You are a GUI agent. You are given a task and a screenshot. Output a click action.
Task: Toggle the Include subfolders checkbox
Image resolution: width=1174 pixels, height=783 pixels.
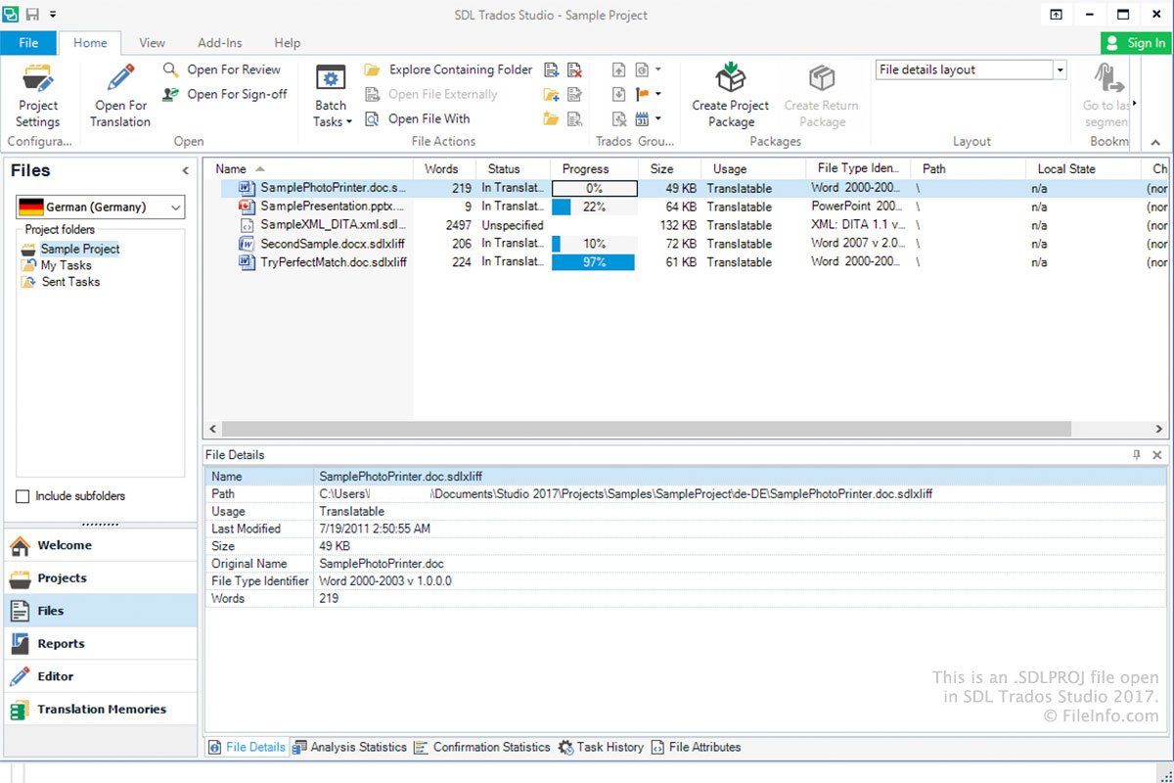pos(23,496)
